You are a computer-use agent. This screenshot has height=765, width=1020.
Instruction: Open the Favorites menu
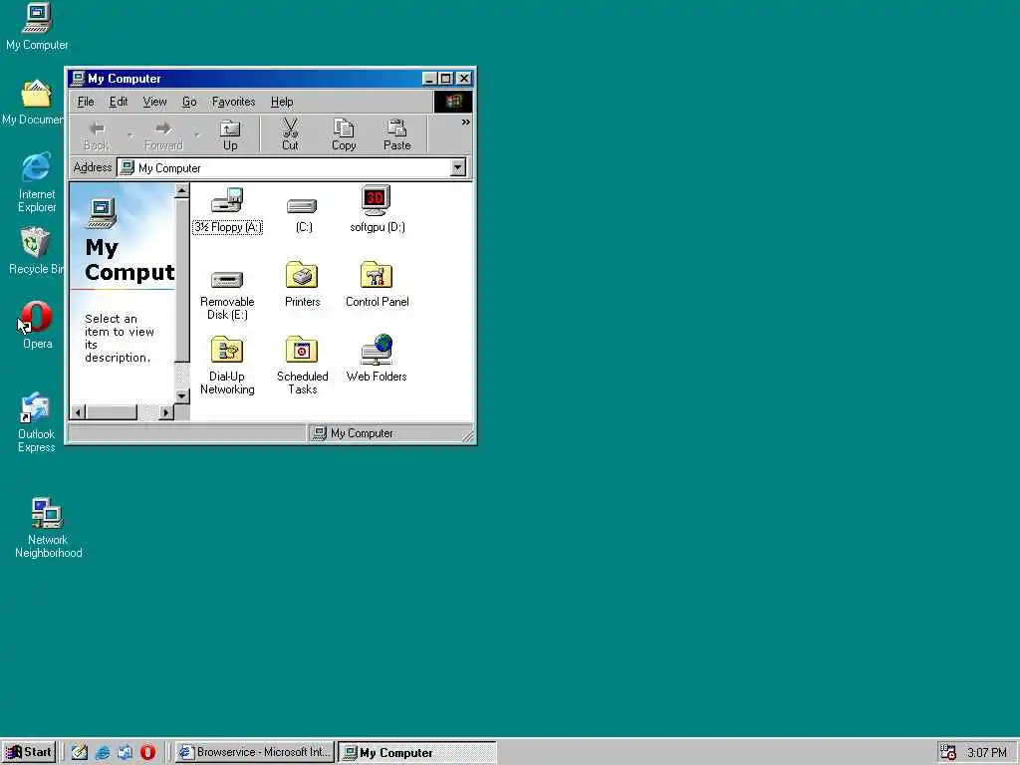coord(233,102)
